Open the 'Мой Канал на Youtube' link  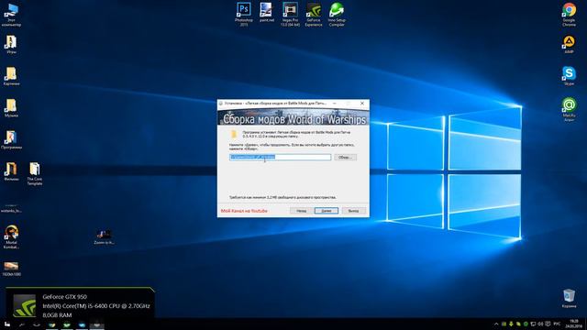click(x=244, y=211)
